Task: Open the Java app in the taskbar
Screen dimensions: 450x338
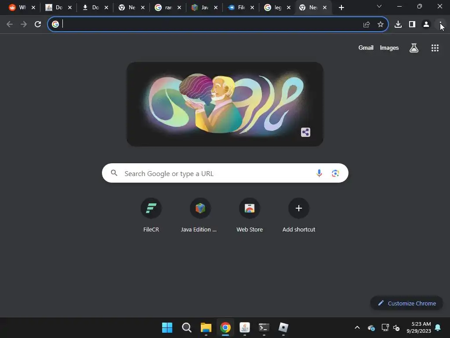Action: point(244,327)
